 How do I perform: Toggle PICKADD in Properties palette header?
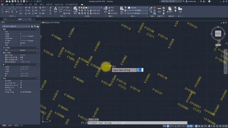tap(32, 26)
